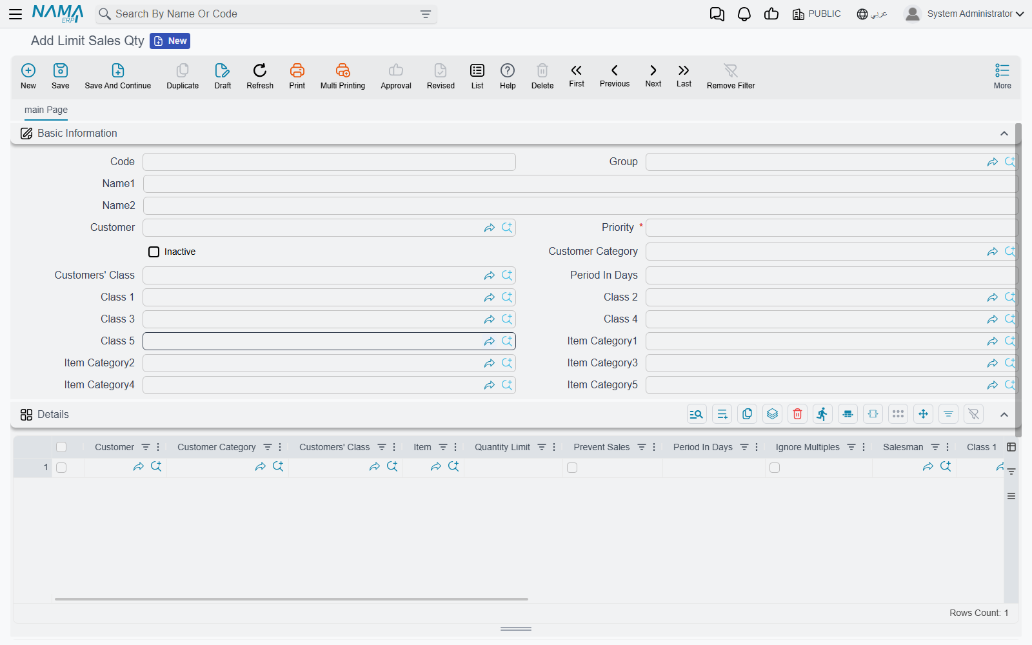Open the More options menu
1032x645 pixels.
(x=1002, y=76)
